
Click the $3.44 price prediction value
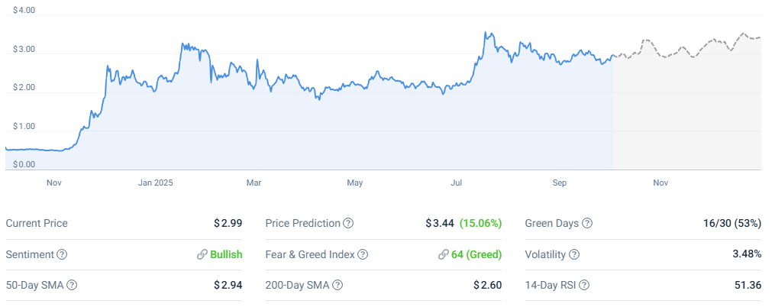440,224
